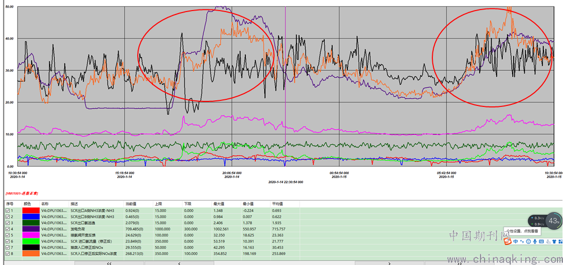Select description SCR入口修正后实际NOx浓度

93,253
